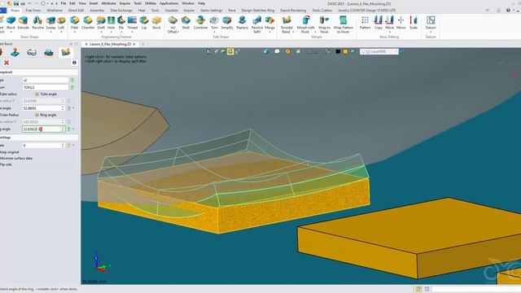This screenshot has width=521, height=293.
Task: Select the Wrap to Faces tool
Action: (x=324, y=24)
